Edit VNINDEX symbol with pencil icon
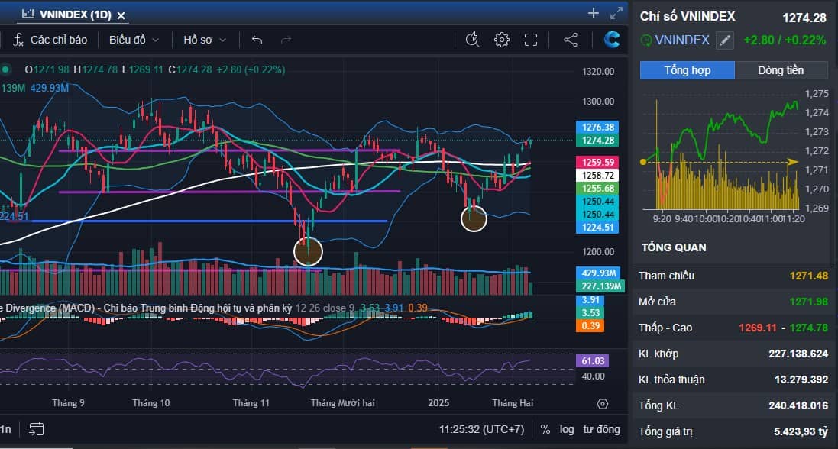The image size is (838, 449). [x=725, y=40]
